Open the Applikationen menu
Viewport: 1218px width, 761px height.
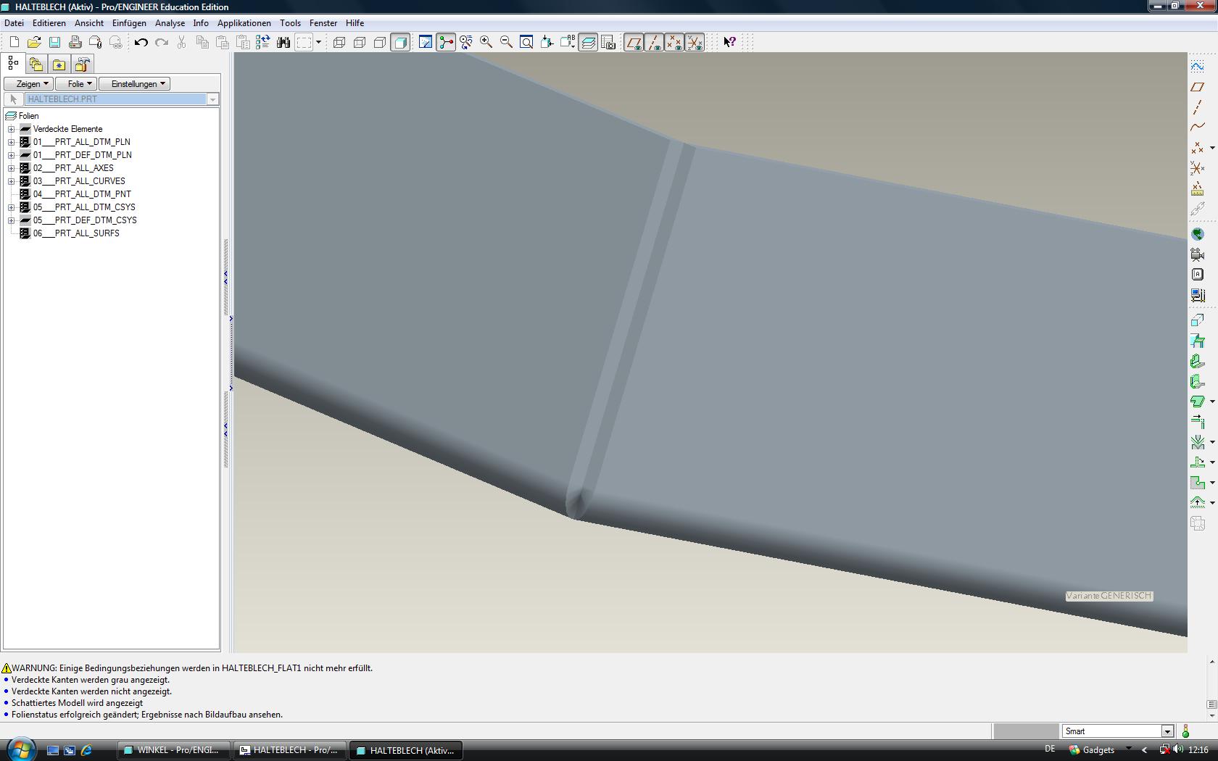click(244, 23)
